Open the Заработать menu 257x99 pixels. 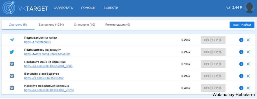tap(63, 8)
